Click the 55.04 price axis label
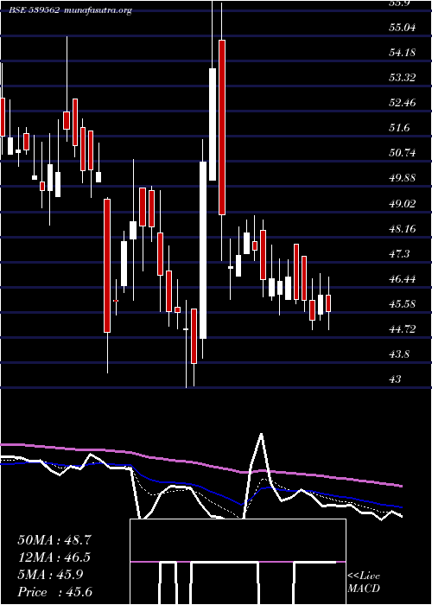The width and height of the screenshot is (432, 605). coord(403,28)
